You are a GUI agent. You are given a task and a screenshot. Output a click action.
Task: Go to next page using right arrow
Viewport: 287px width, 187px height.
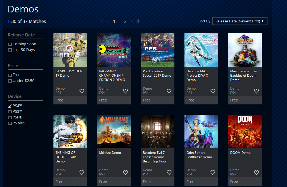(132, 21)
